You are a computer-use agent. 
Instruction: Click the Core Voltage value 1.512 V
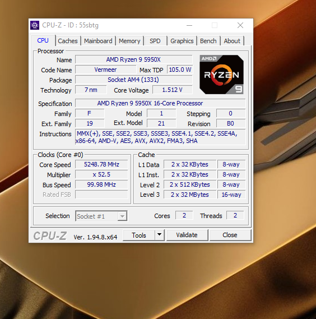pyautogui.click(x=172, y=90)
